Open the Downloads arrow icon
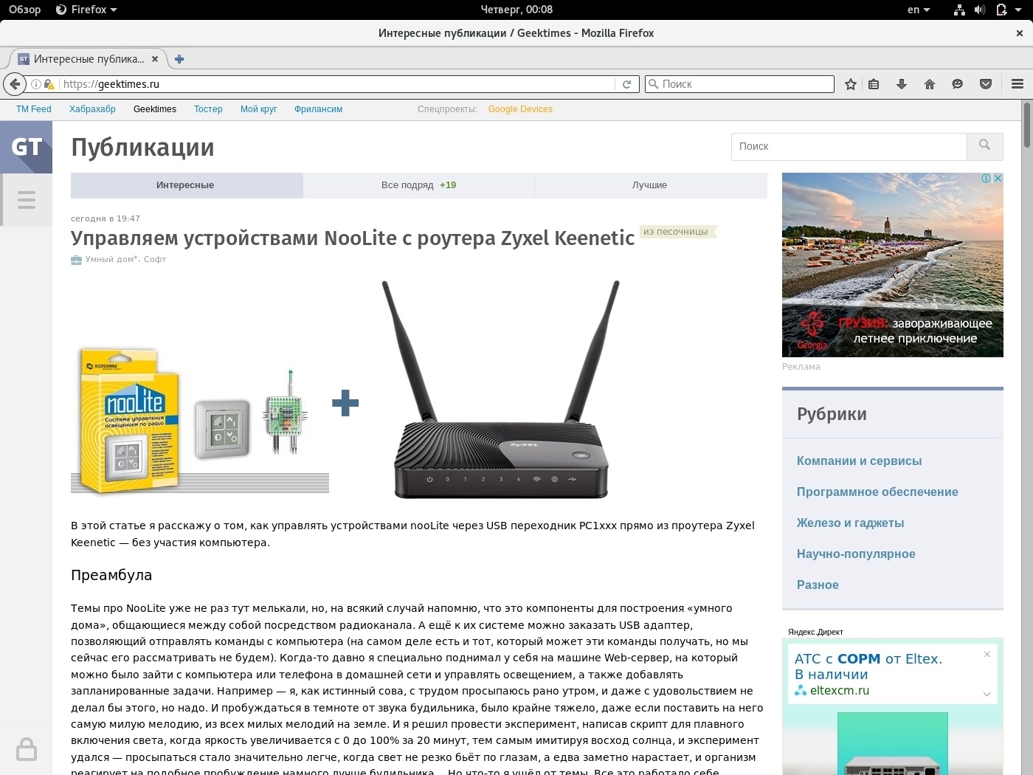 tap(902, 84)
